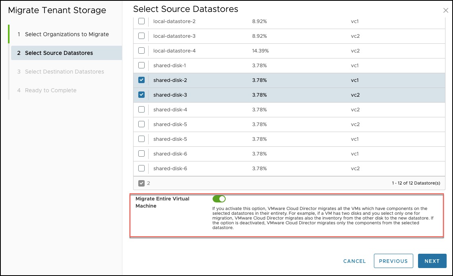Toggle the Migrate Entire Virtual Machine switch
453x276 pixels.
pos(219,199)
